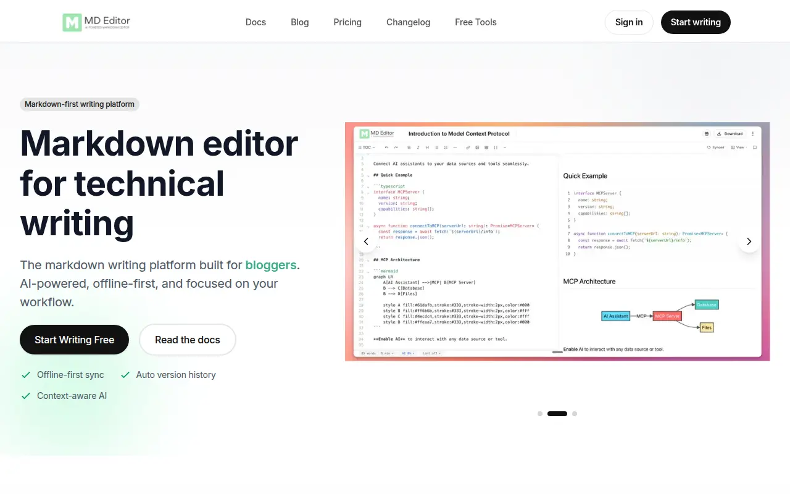Screen dimensions: 790x494
Task: Click the redo icon in preview toolbar
Action: (396, 148)
